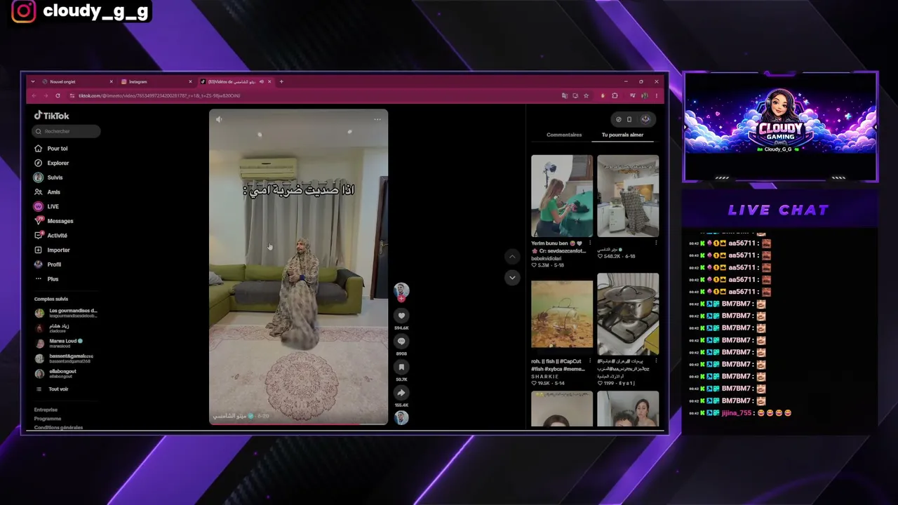Open the cooking pot on stove thumbnail
The height and width of the screenshot is (505, 898).
pyautogui.click(x=628, y=315)
